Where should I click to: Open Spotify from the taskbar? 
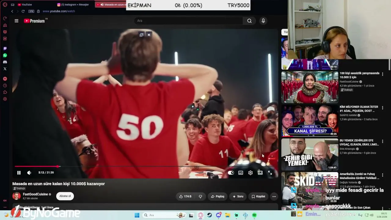tap(254, 215)
